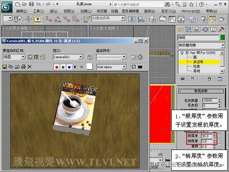Open the 渲染(R) menu
Viewport: 229px width, 172px height.
[x=150, y=11]
